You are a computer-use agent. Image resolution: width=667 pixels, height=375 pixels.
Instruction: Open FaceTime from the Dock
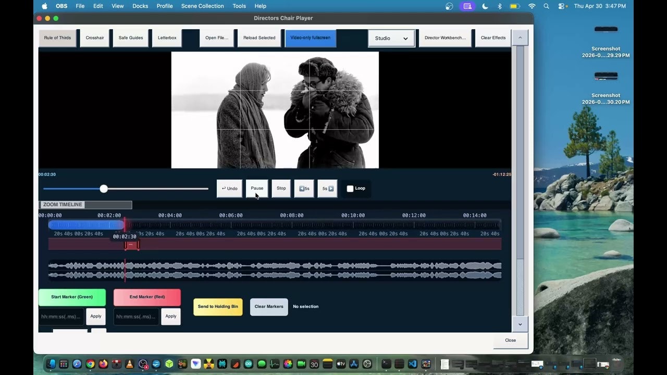(x=301, y=364)
